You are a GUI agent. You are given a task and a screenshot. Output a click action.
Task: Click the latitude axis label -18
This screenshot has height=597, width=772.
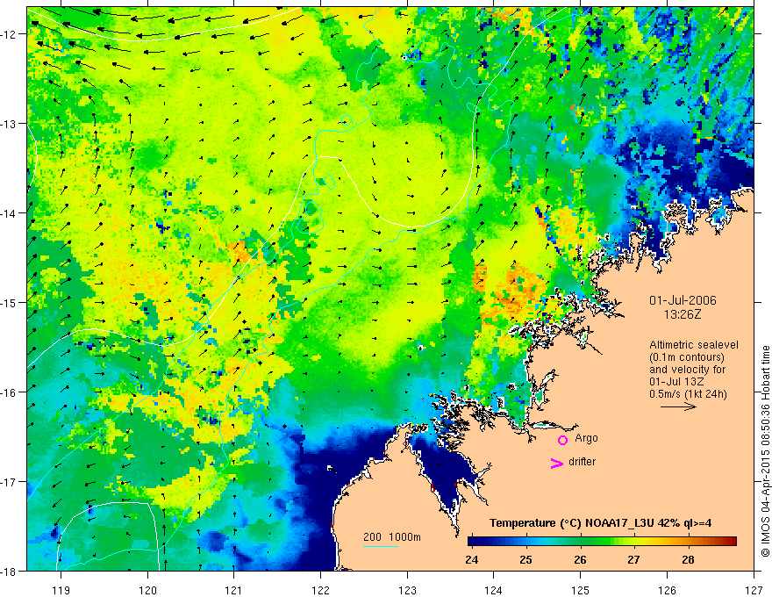10,571
